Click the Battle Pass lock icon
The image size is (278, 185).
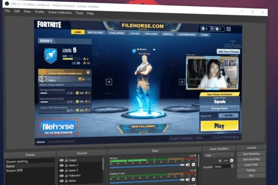(88, 72)
